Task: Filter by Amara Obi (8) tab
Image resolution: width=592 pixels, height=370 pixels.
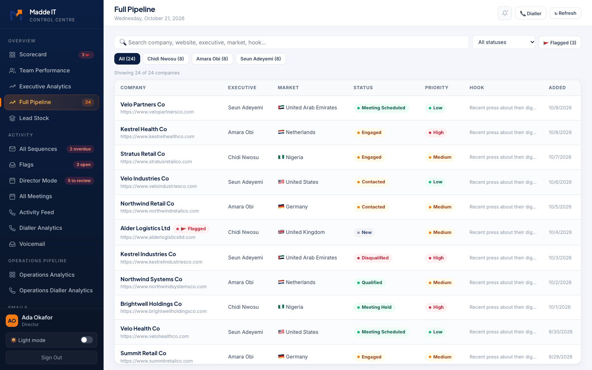Action: coord(212,59)
